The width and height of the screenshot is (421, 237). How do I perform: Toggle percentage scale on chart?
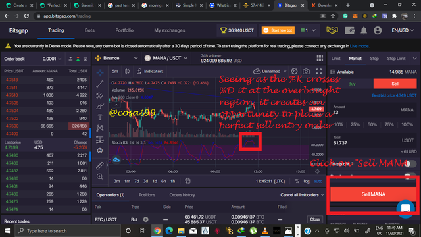pyautogui.click(x=297, y=181)
